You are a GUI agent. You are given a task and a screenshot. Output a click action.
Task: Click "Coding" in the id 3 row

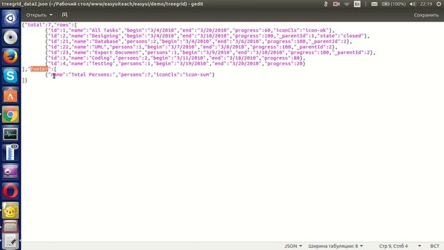click(101, 58)
